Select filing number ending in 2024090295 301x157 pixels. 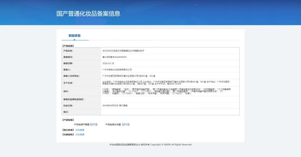pos(114,57)
